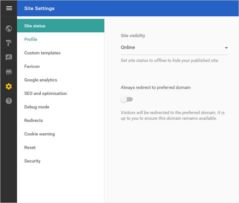Image resolution: width=239 pixels, height=203 pixels.
Task: Select the paint roller design icon
Action: pos(9,43)
